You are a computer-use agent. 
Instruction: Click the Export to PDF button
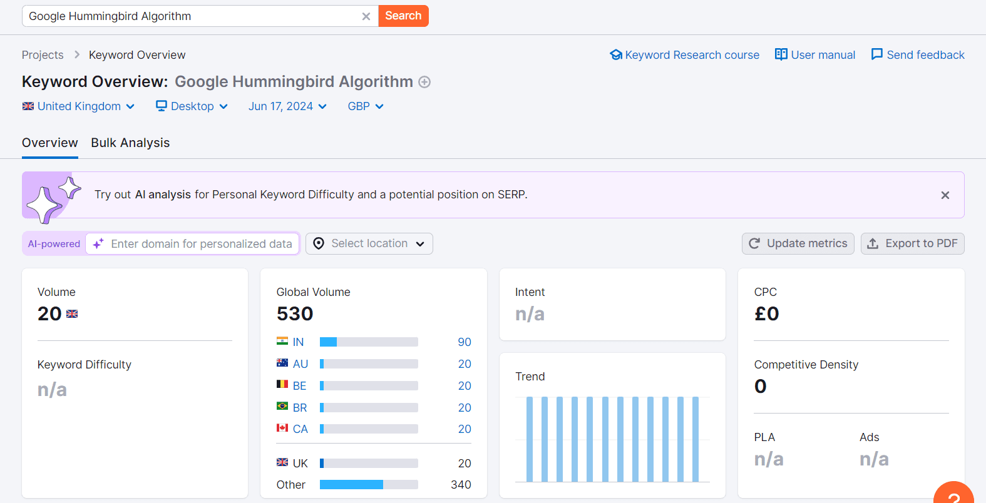913,243
